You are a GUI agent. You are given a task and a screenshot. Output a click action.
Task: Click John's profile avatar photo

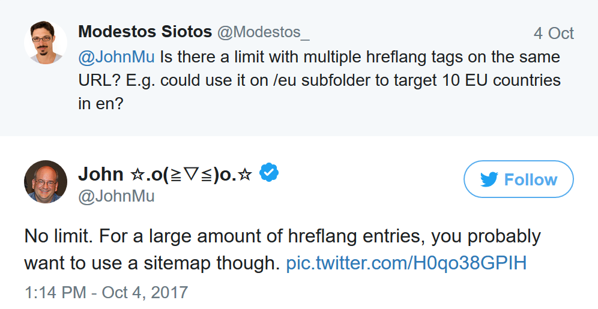45,181
